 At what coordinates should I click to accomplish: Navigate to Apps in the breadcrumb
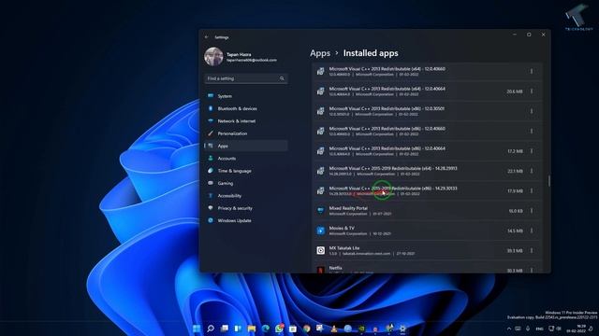pyautogui.click(x=320, y=53)
